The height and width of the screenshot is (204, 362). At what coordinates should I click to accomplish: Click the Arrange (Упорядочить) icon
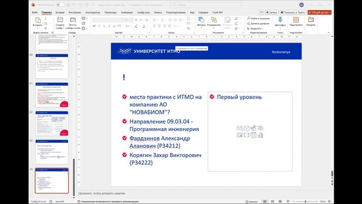click(x=214, y=20)
